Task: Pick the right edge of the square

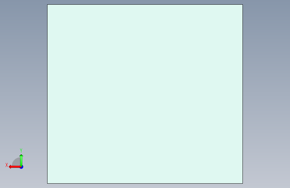Action: (243, 94)
